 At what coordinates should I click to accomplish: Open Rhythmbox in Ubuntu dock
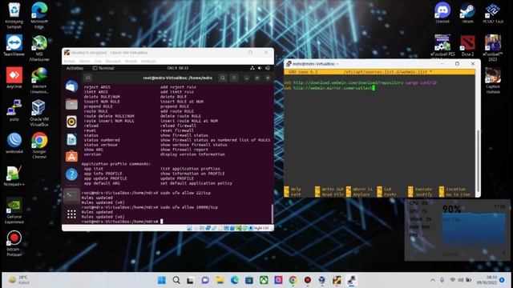coord(71,122)
